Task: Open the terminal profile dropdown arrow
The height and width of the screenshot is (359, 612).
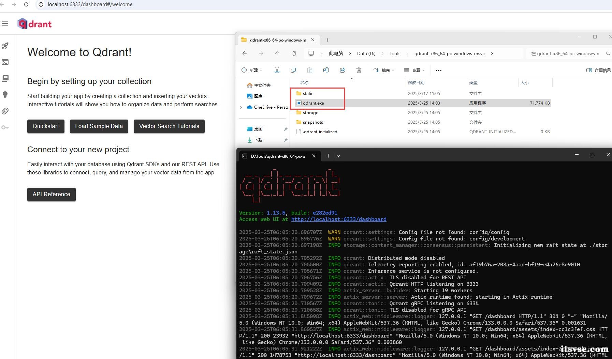Action: coord(338,156)
